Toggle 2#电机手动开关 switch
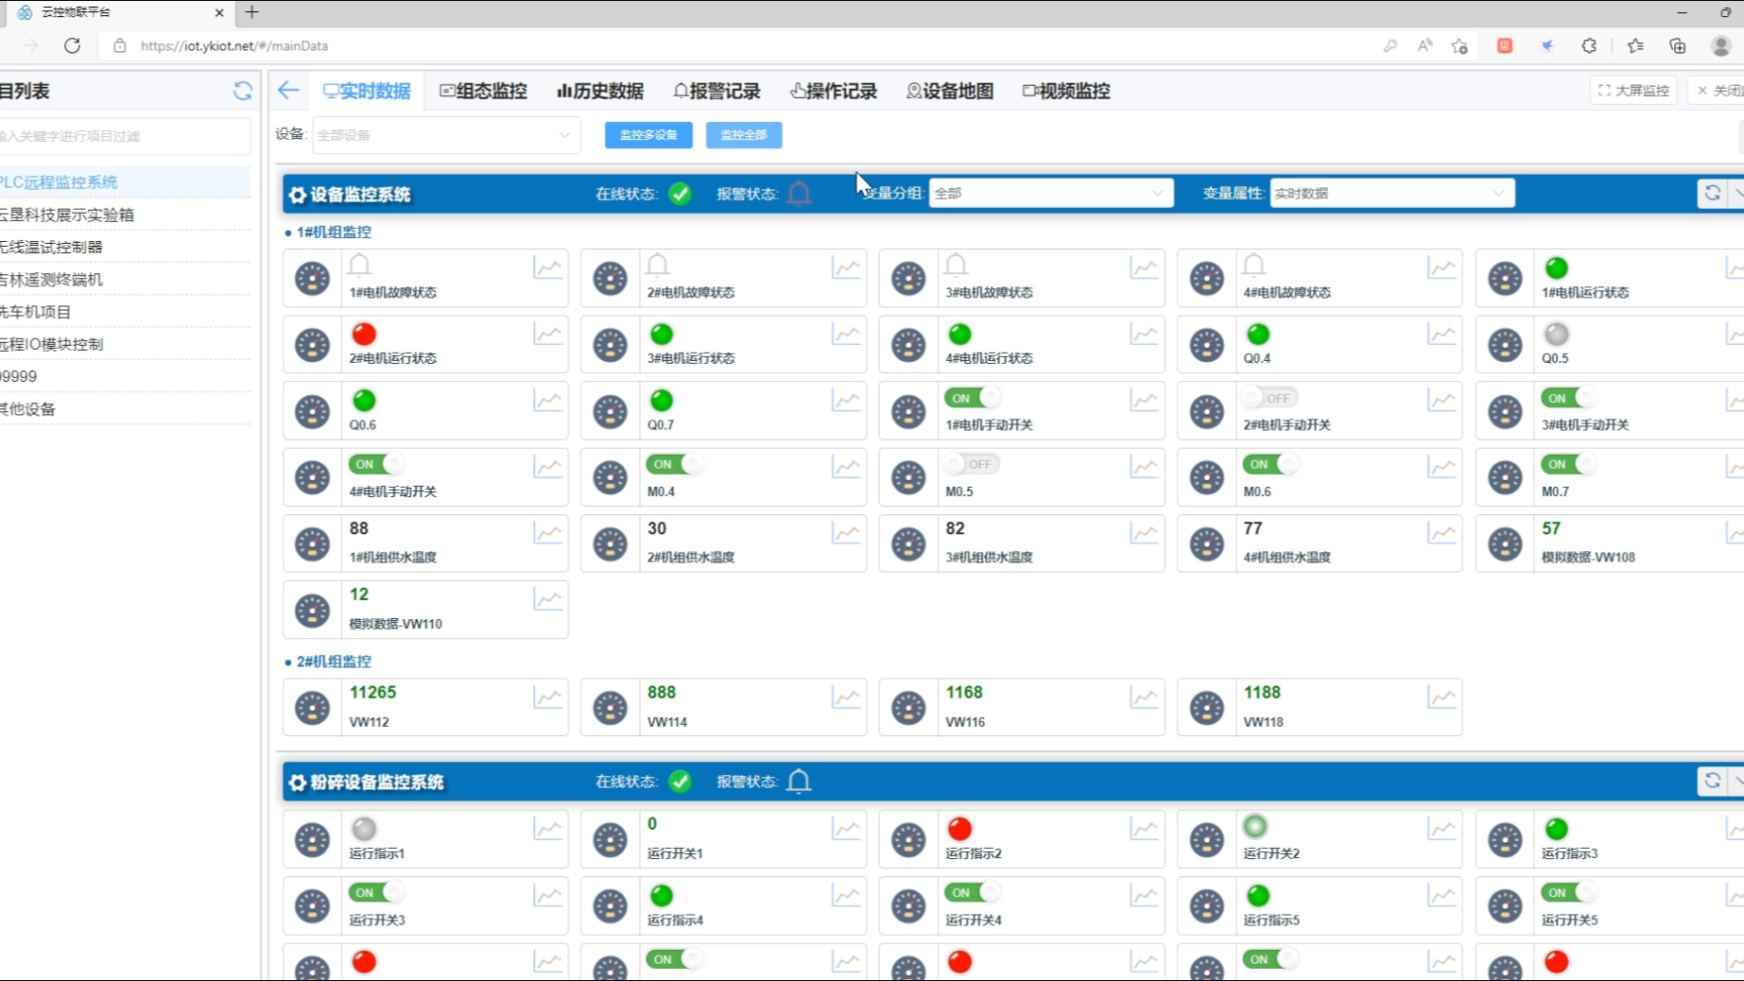This screenshot has width=1744, height=981. 1270,398
